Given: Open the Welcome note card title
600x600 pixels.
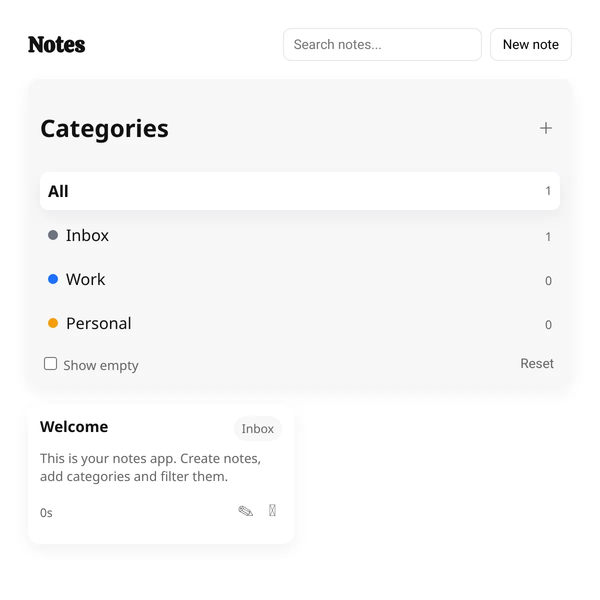Looking at the screenshot, I should 74,426.
